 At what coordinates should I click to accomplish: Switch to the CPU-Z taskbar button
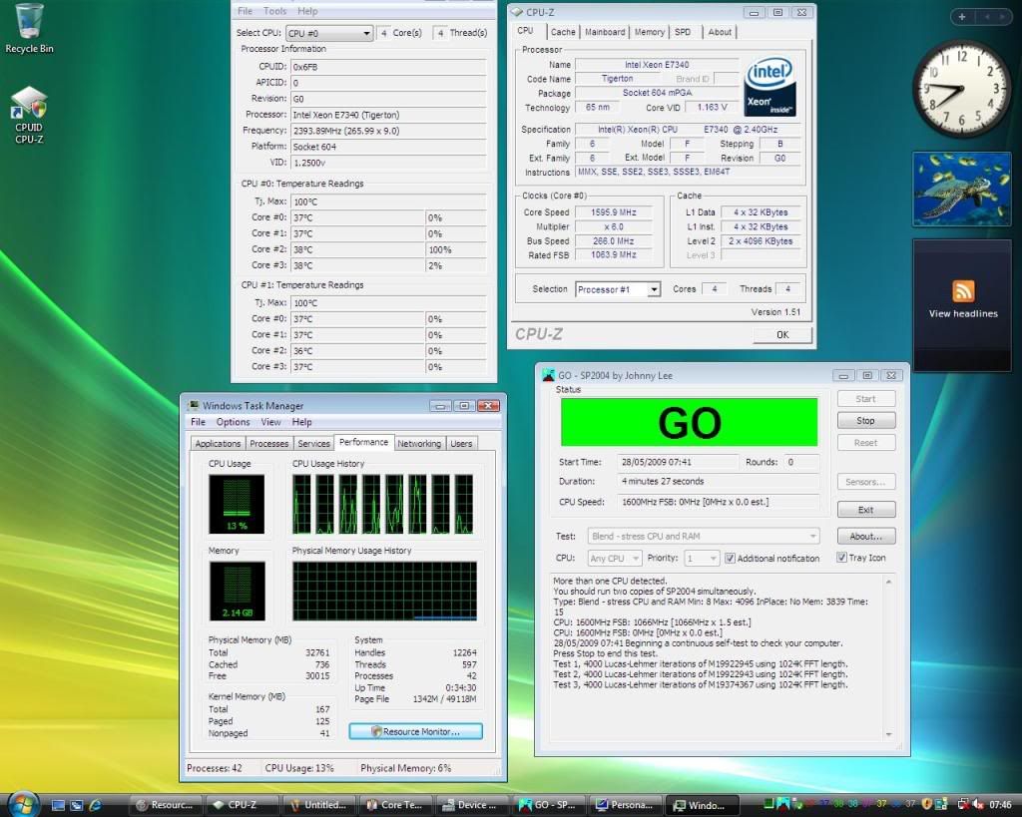(x=243, y=805)
